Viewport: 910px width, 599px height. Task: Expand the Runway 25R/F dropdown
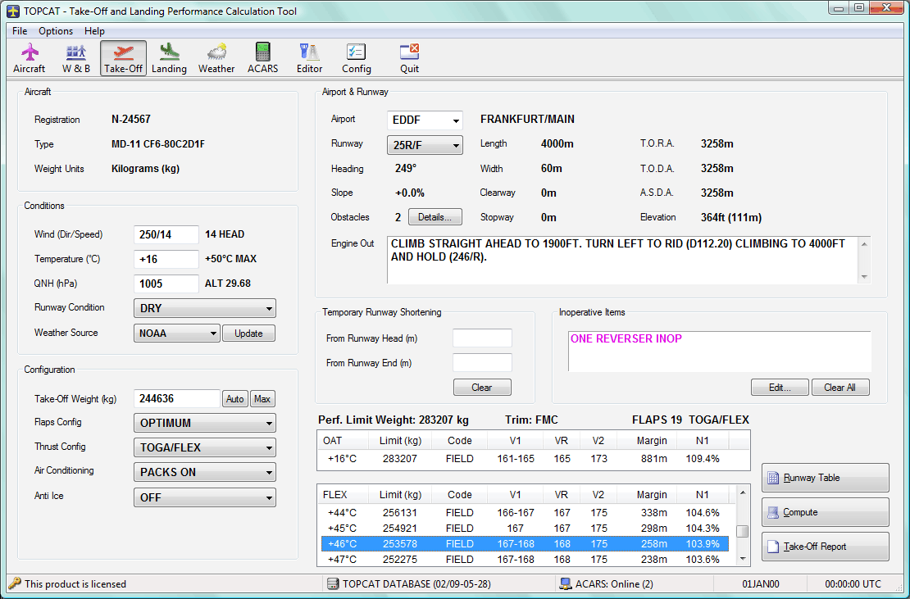[x=425, y=145]
